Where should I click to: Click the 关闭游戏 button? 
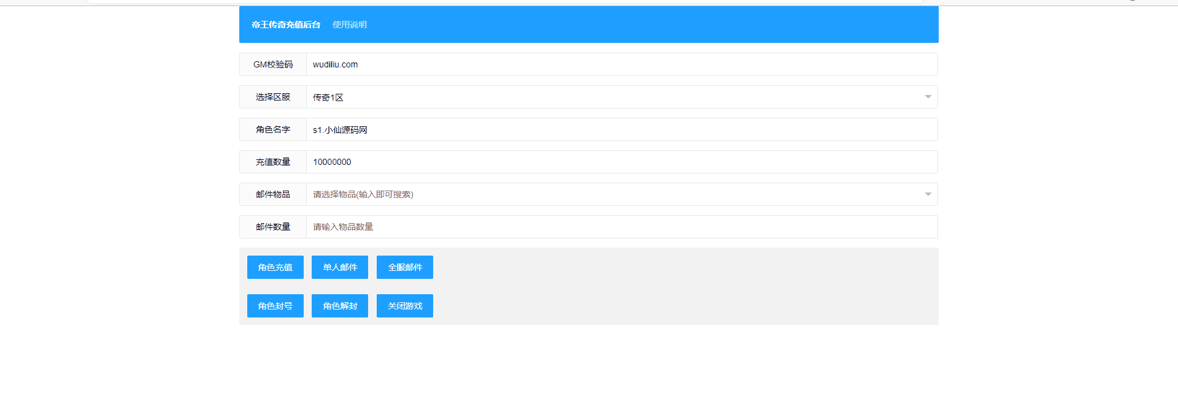405,306
